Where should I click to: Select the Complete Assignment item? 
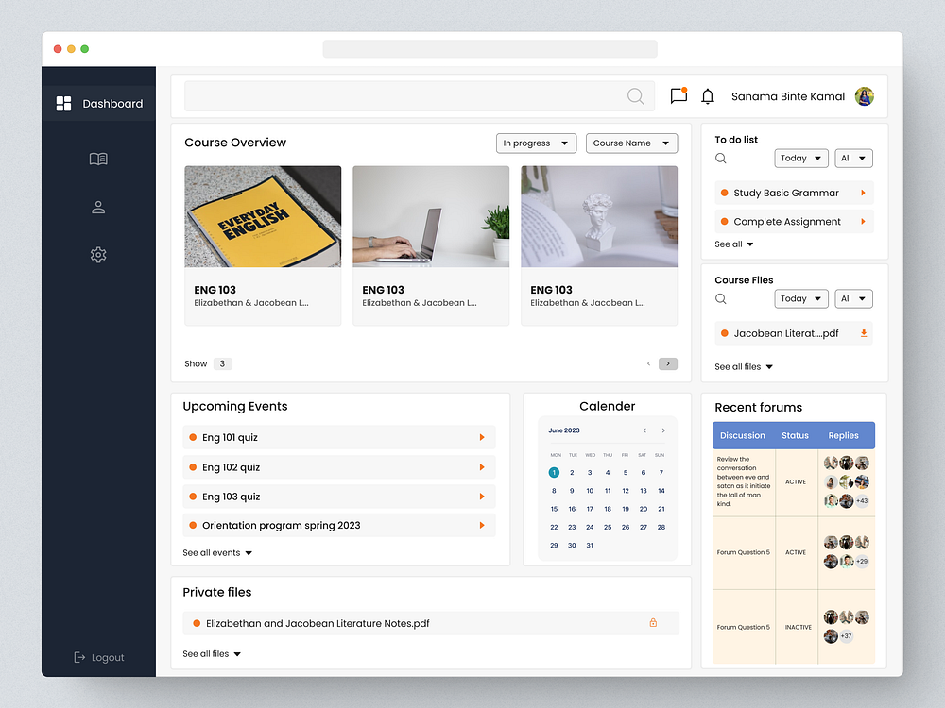pyautogui.click(x=794, y=222)
